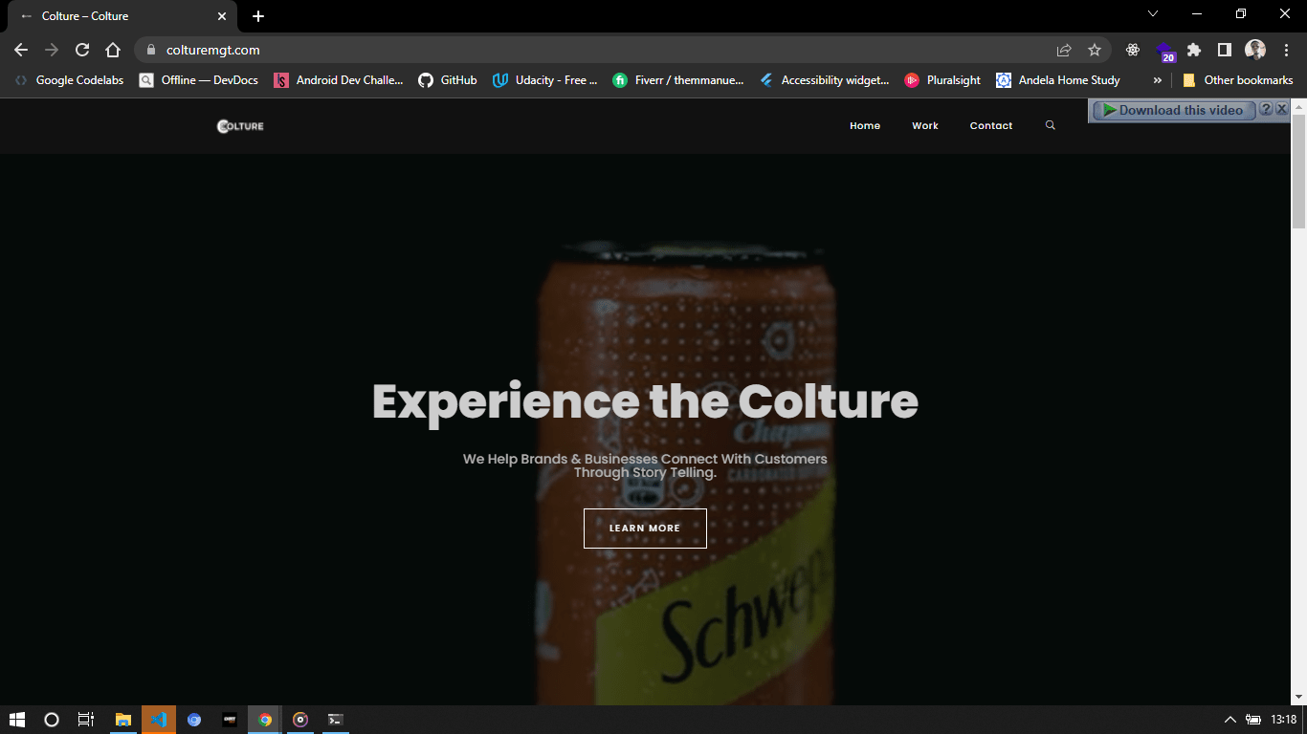Bookmark this tab with star icon
Screen dimensions: 1307x734
[1095, 50]
